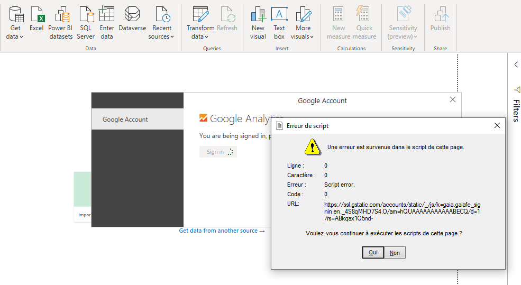Click the Sign in button
This screenshot has width=521, height=285.
pyautogui.click(x=218, y=152)
